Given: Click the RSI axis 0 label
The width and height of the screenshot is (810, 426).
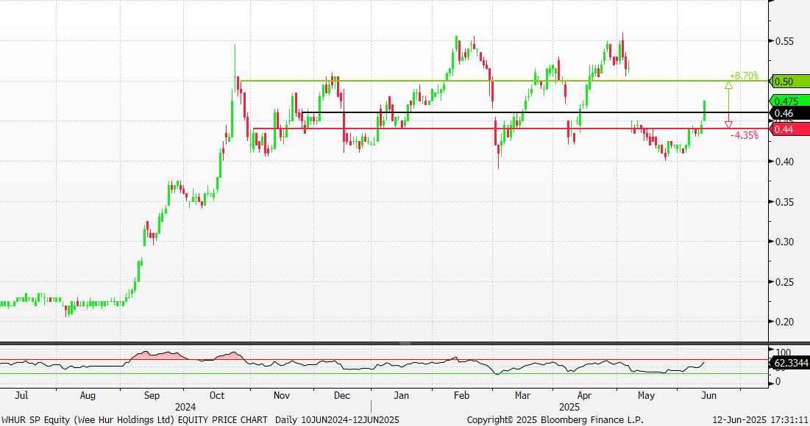Looking at the screenshot, I should [x=778, y=382].
